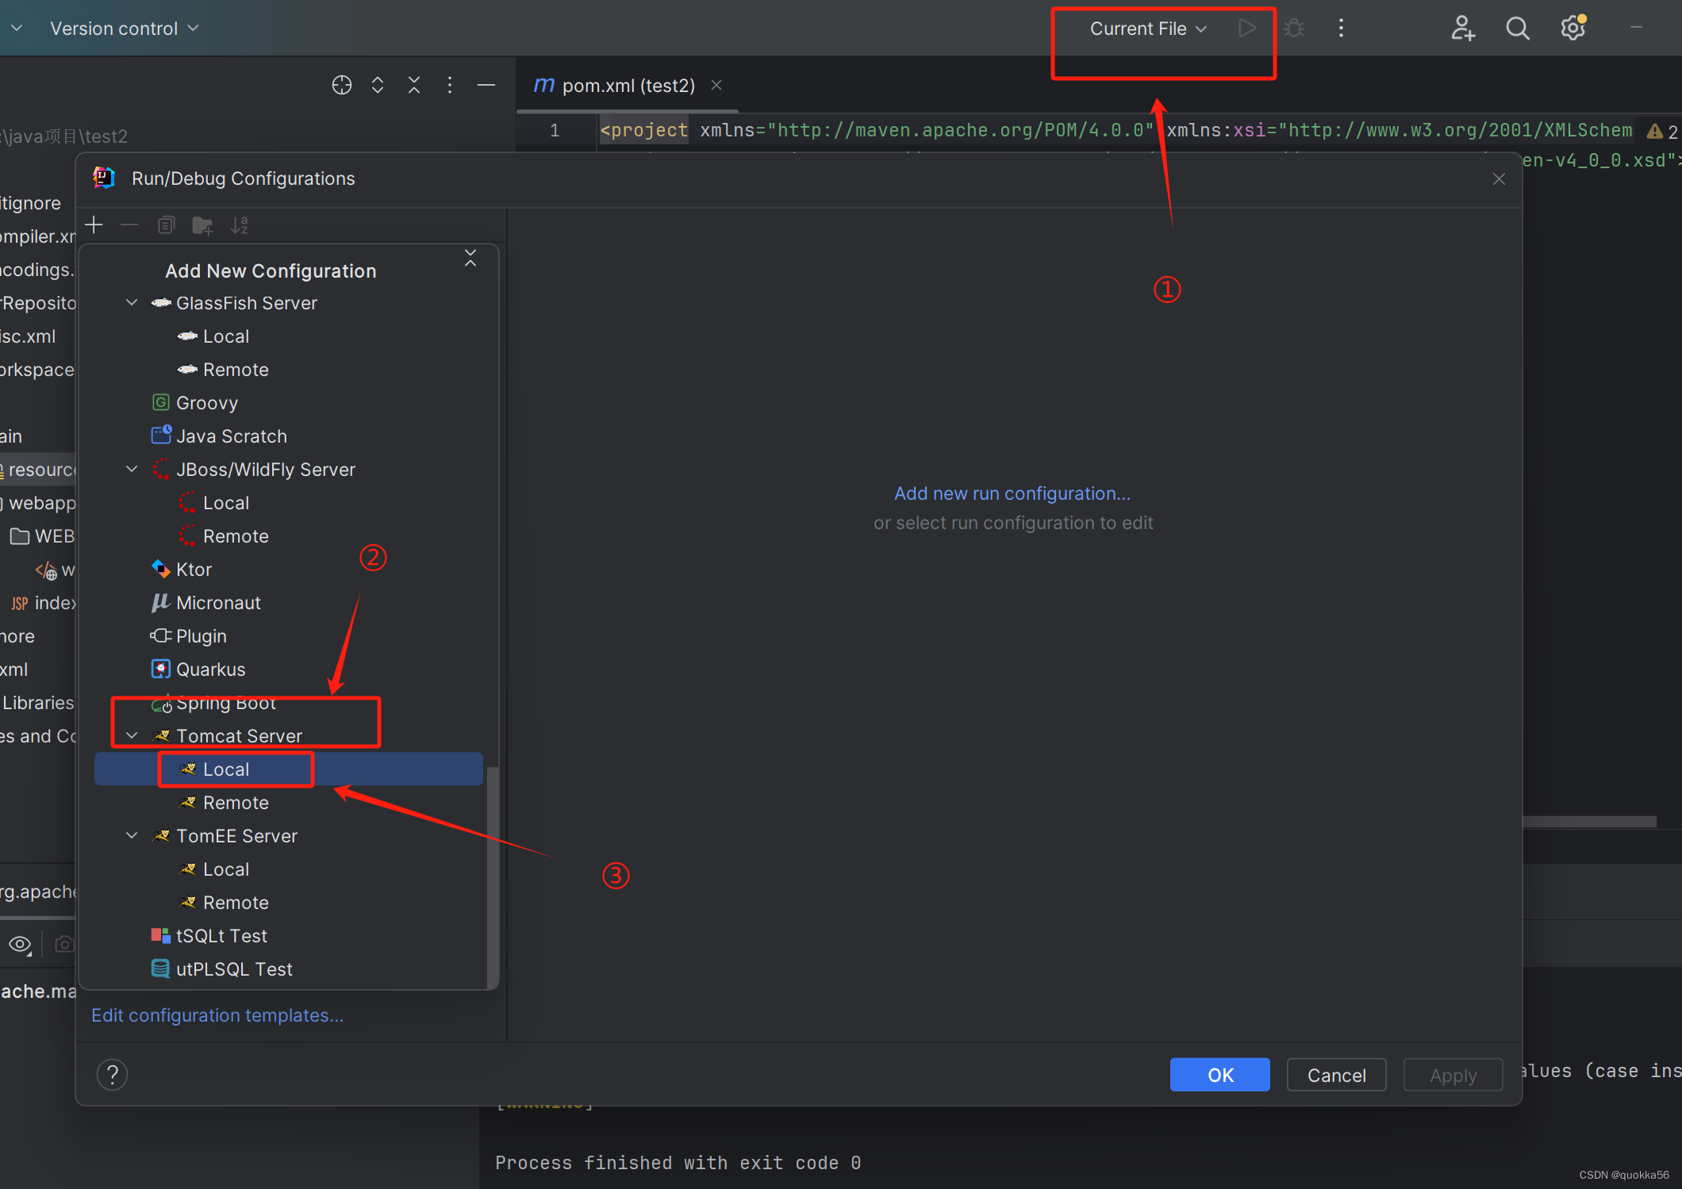This screenshot has width=1682, height=1189.
Task: Select Remote under GlassFish Server
Action: (236, 370)
